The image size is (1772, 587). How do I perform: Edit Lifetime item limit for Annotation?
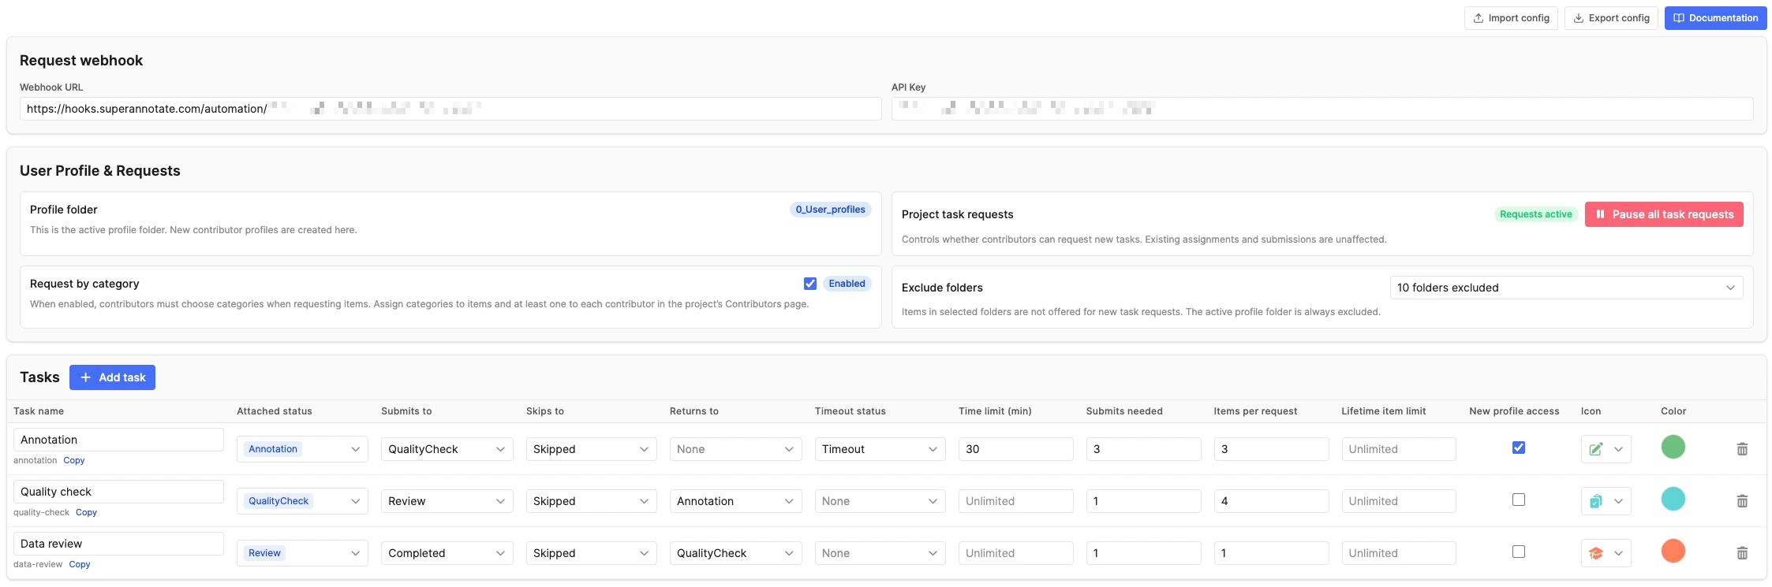pyautogui.click(x=1399, y=449)
